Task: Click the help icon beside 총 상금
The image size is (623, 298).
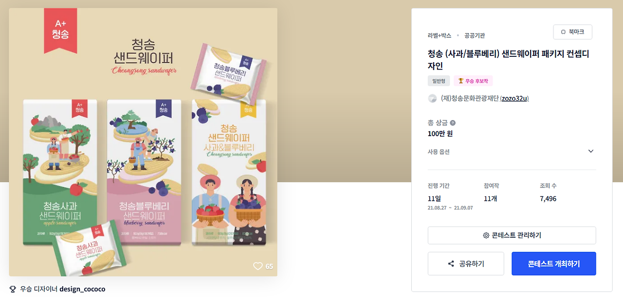Action: pos(453,123)
